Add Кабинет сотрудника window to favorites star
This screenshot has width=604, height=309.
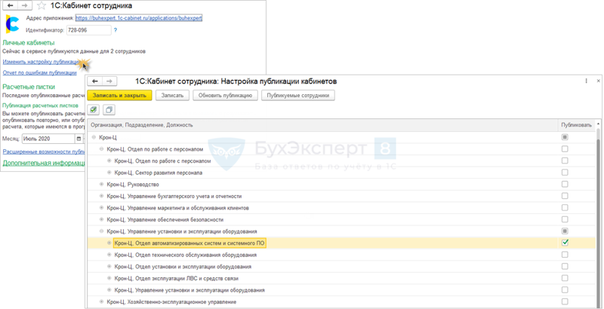[41, 6]
